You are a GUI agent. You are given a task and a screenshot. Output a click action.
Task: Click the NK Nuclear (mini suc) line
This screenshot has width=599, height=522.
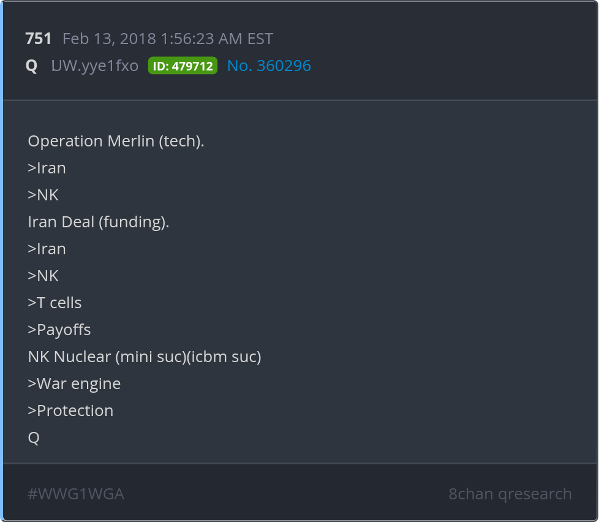point(145,357)
